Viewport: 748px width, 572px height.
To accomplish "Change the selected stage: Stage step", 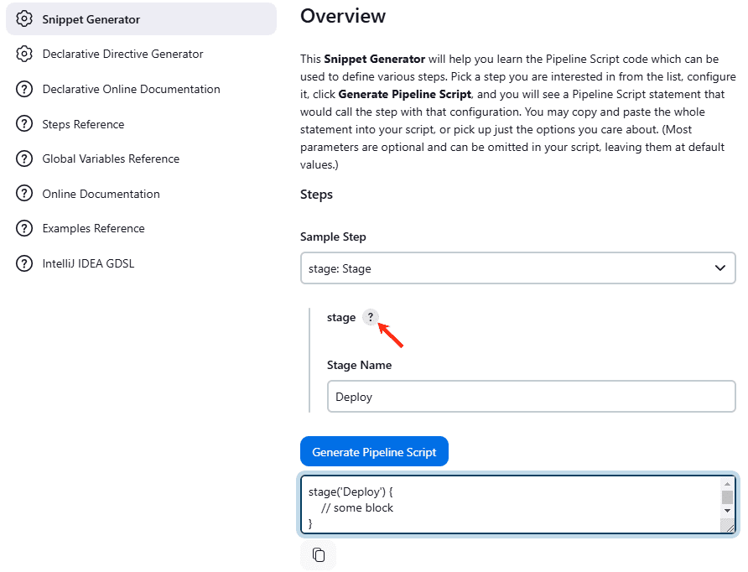I will pyautogui.click(x=518, y=268).
